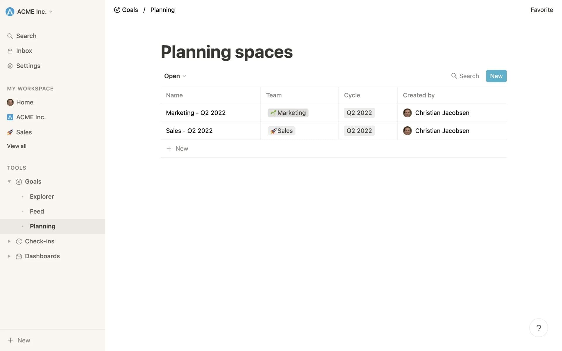Filter by Open status dropdown
Viewport: 562px width, 351px height.
[175, 76]
